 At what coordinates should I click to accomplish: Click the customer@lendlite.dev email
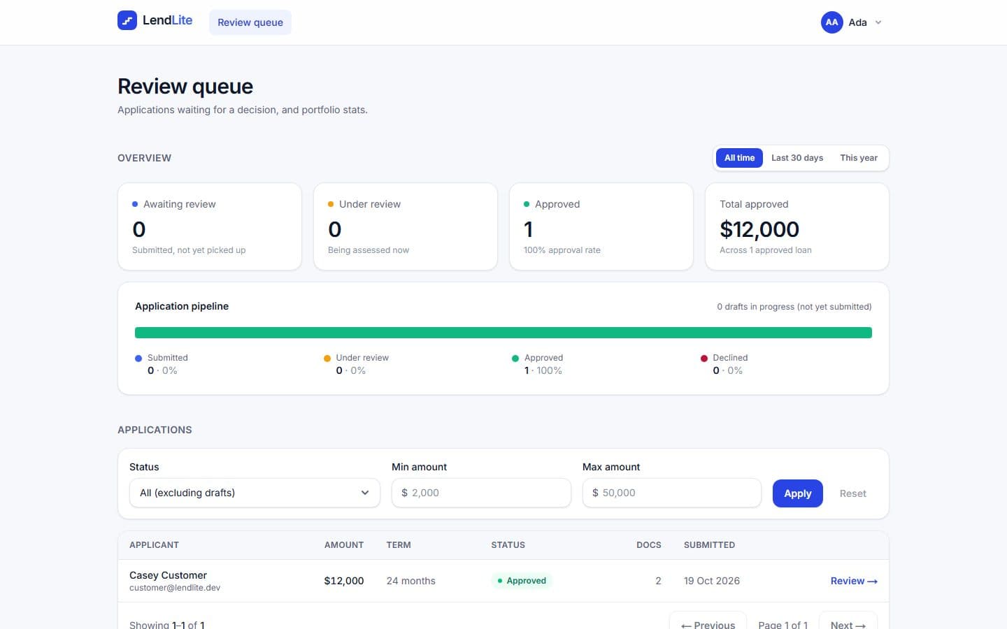[x=175, y=588]
